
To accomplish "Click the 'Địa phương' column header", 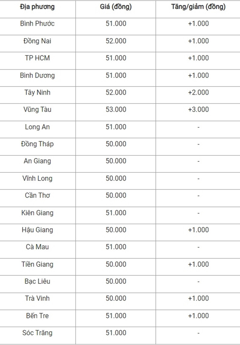I will pyautogui.click(x=37, y=7).
